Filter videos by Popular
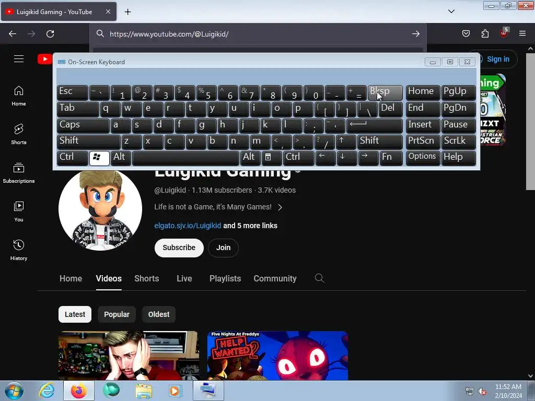The image size is (535, 401). (x=117, y=314)
